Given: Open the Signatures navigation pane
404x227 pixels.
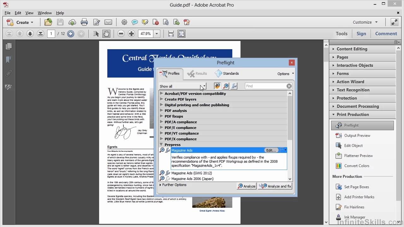Looking at the screenshot, I should [9, 87].
